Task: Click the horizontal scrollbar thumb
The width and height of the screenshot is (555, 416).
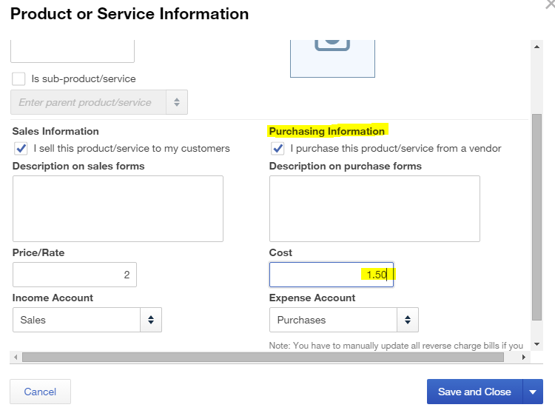Action: pos(263,358)
